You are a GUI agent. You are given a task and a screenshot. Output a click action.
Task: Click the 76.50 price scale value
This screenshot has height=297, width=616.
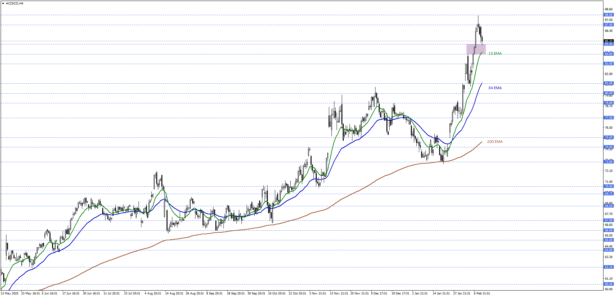click(x=609, y=128)
